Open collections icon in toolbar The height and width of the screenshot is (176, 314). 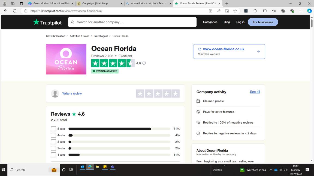click(x=283, y=11)
